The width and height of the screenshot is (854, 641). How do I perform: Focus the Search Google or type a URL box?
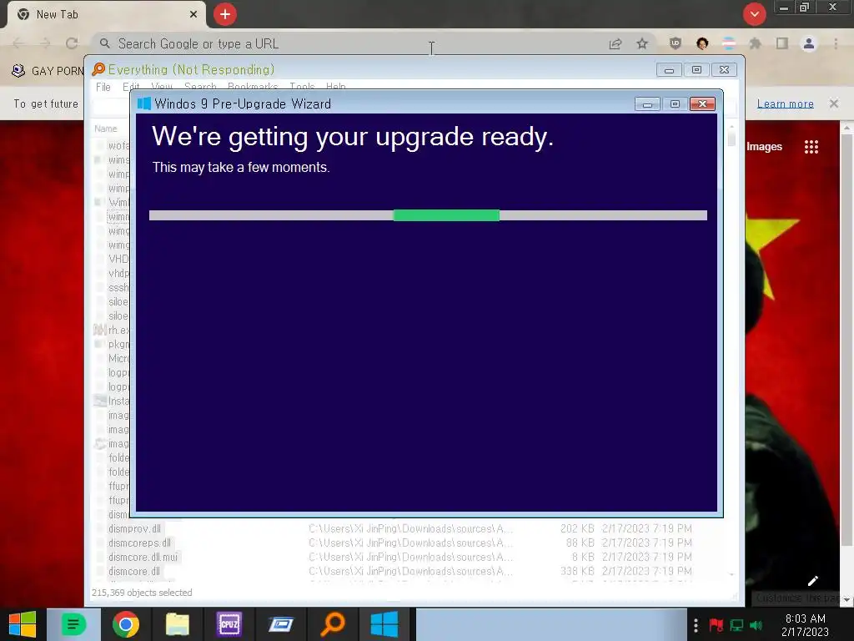coord(349,43)
